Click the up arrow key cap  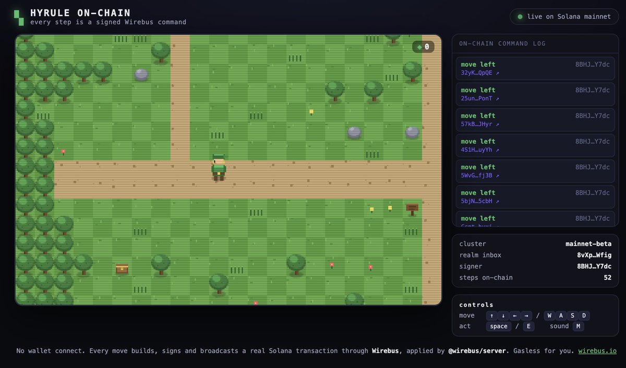[491, 315]
